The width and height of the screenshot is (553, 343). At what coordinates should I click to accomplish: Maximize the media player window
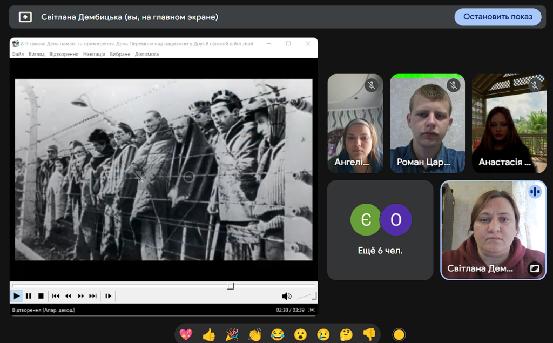pos(288,43)
